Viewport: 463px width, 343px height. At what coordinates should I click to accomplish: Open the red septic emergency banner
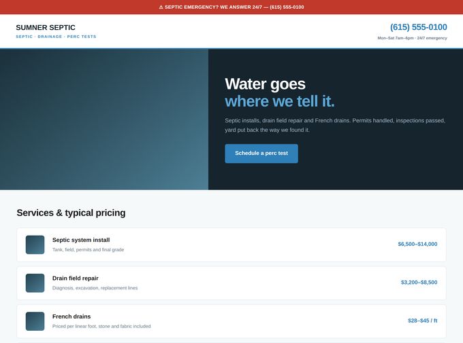[x=231, y=7]
